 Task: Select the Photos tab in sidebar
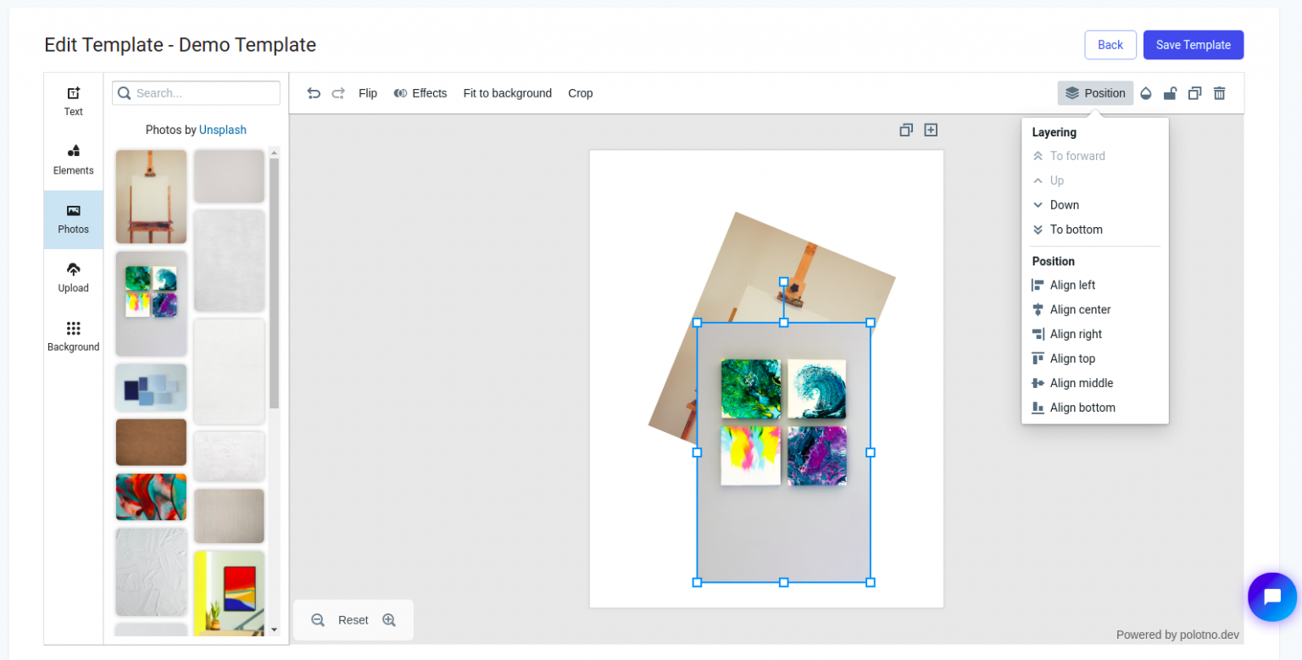74,219
